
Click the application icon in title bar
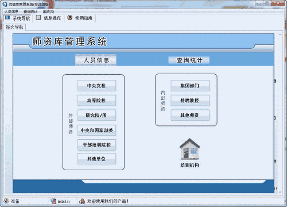[5, 4]
